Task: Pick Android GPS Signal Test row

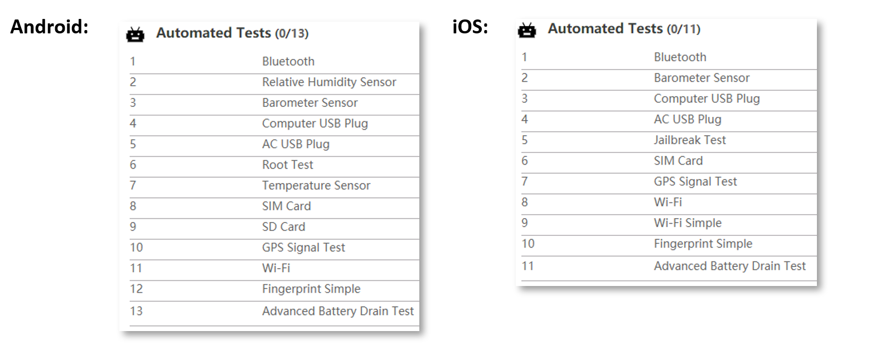Action: tap(274, 248)
